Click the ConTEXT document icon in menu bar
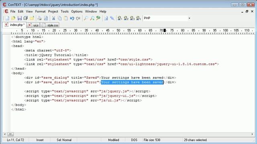This screenshot has height=144, width=257. [x=6, y=11]
